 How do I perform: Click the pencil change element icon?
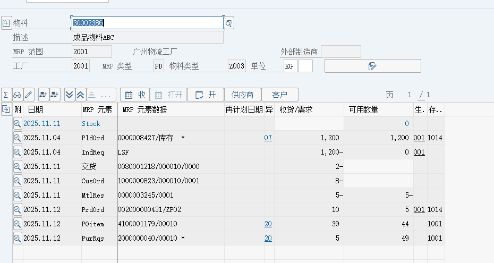click(x=29, y=95)
